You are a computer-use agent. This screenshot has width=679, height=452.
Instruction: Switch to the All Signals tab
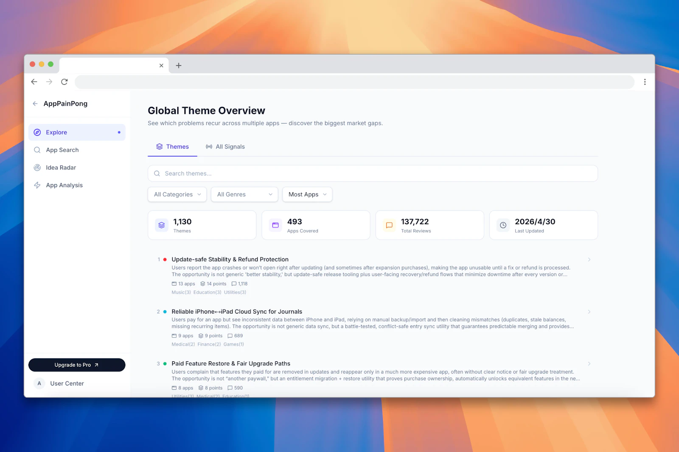tap(225, 147)
